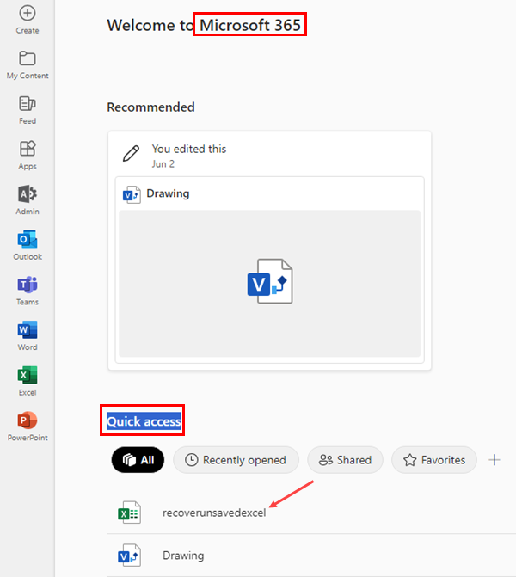
Task: Click the Quick access heading
Action: pos(144,421)
